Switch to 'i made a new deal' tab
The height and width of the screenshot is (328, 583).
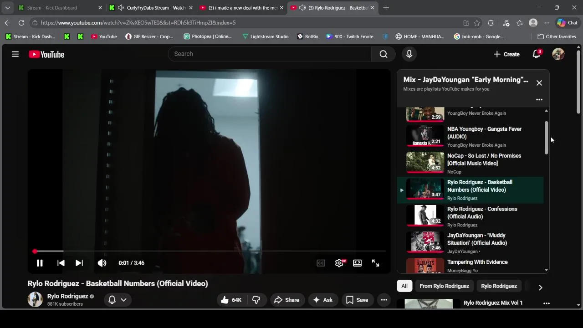click(242, 8)
